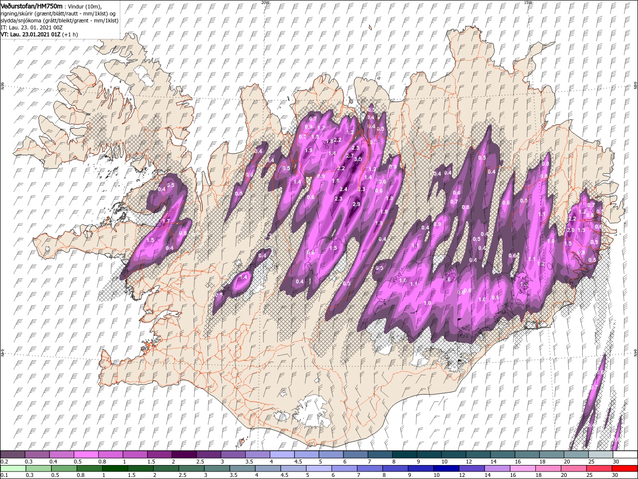Pick the red swatch after 30 in lower legend

pos(624,469)
